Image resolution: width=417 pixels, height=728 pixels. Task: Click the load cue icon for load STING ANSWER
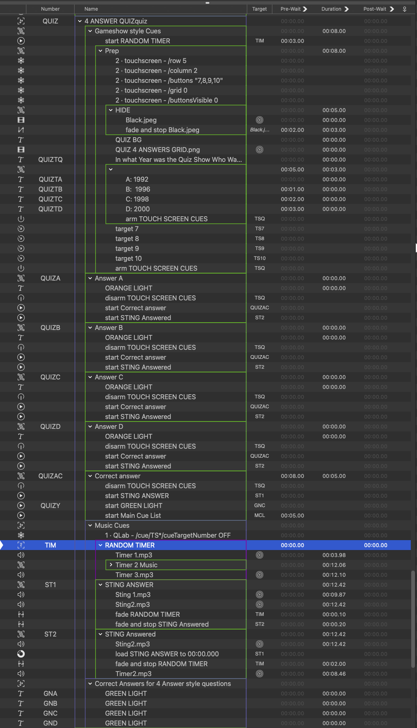21,654
